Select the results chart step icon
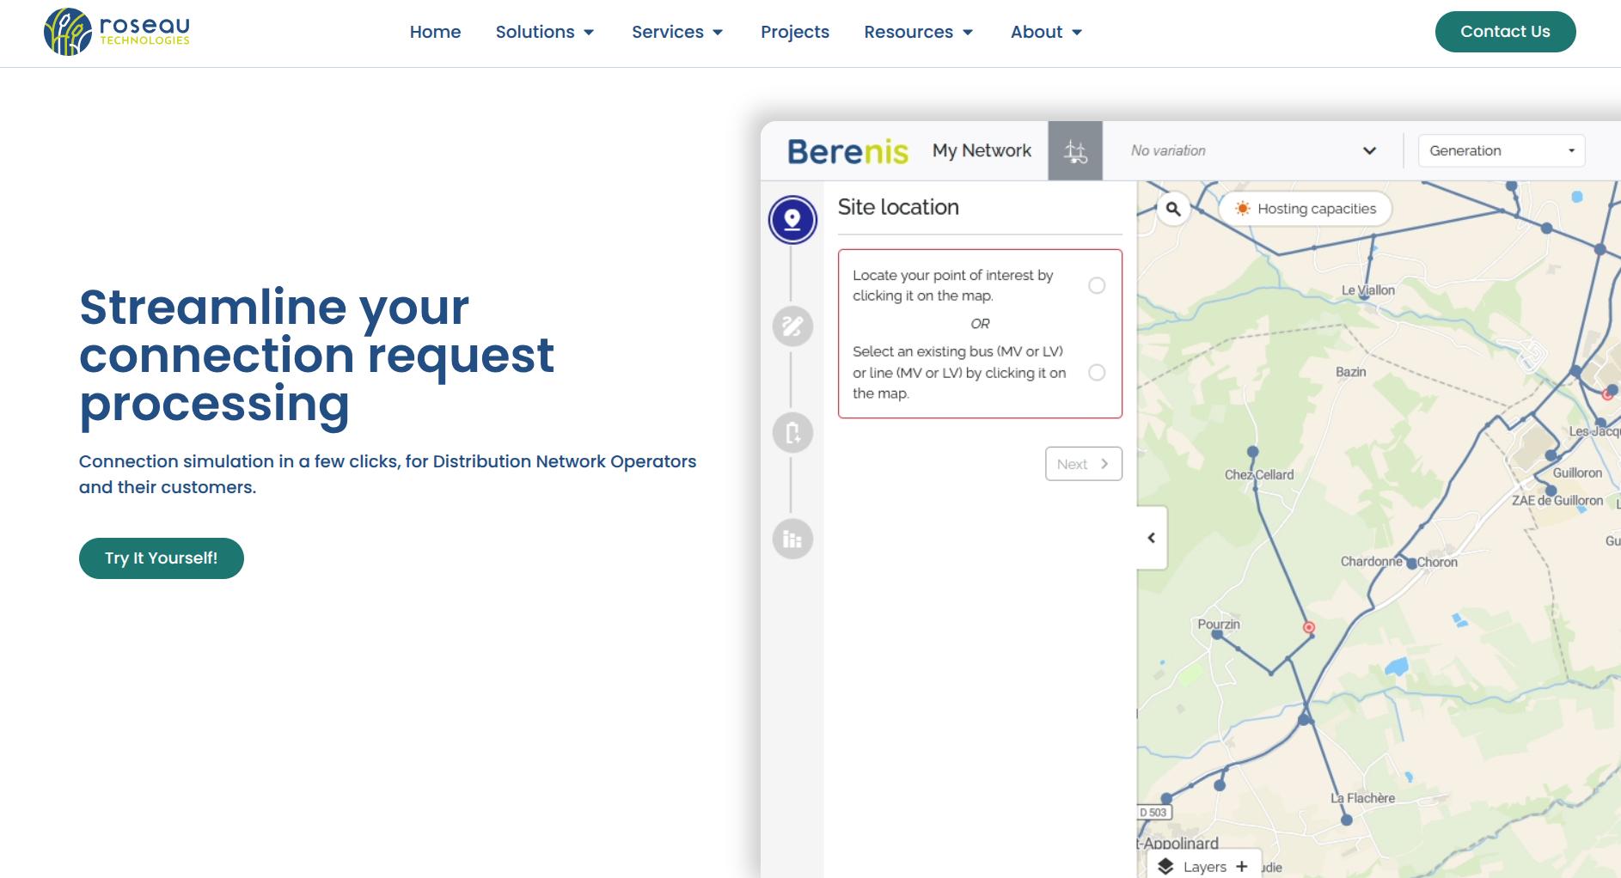The height and width of the screenshot is (878, 1621). click(x=792, y=540)
